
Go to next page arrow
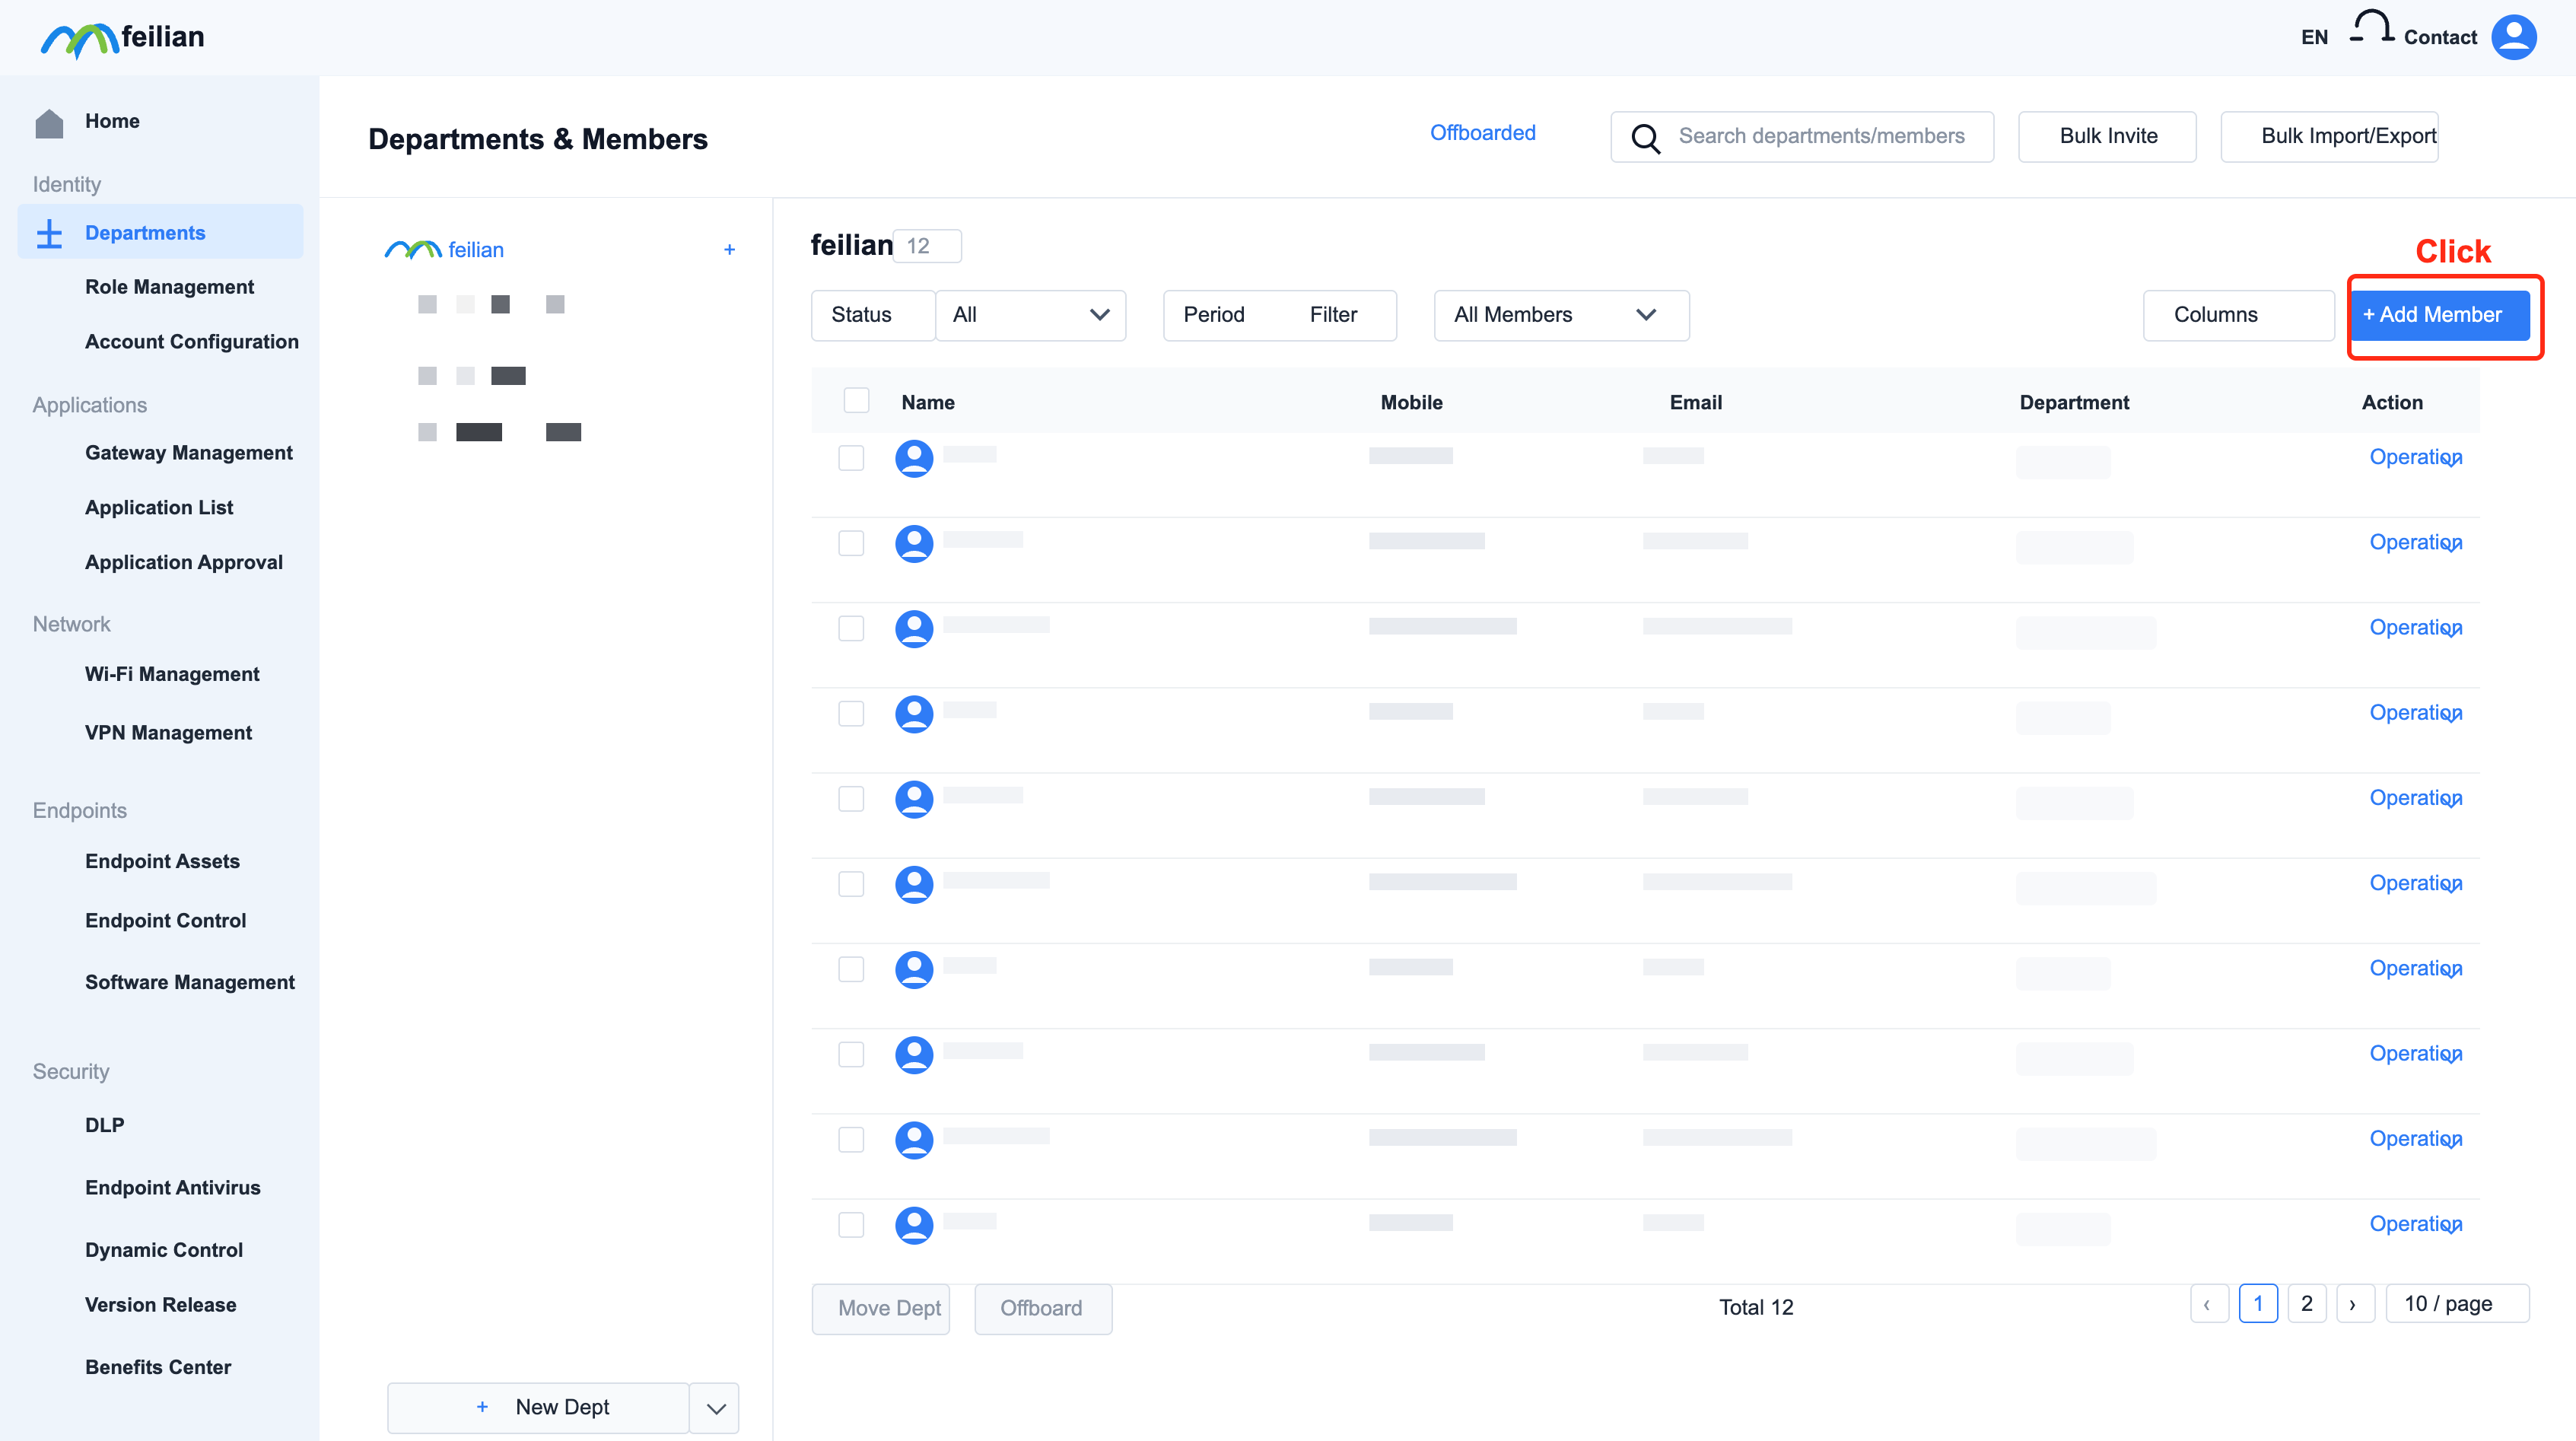coord(2354,1304)
